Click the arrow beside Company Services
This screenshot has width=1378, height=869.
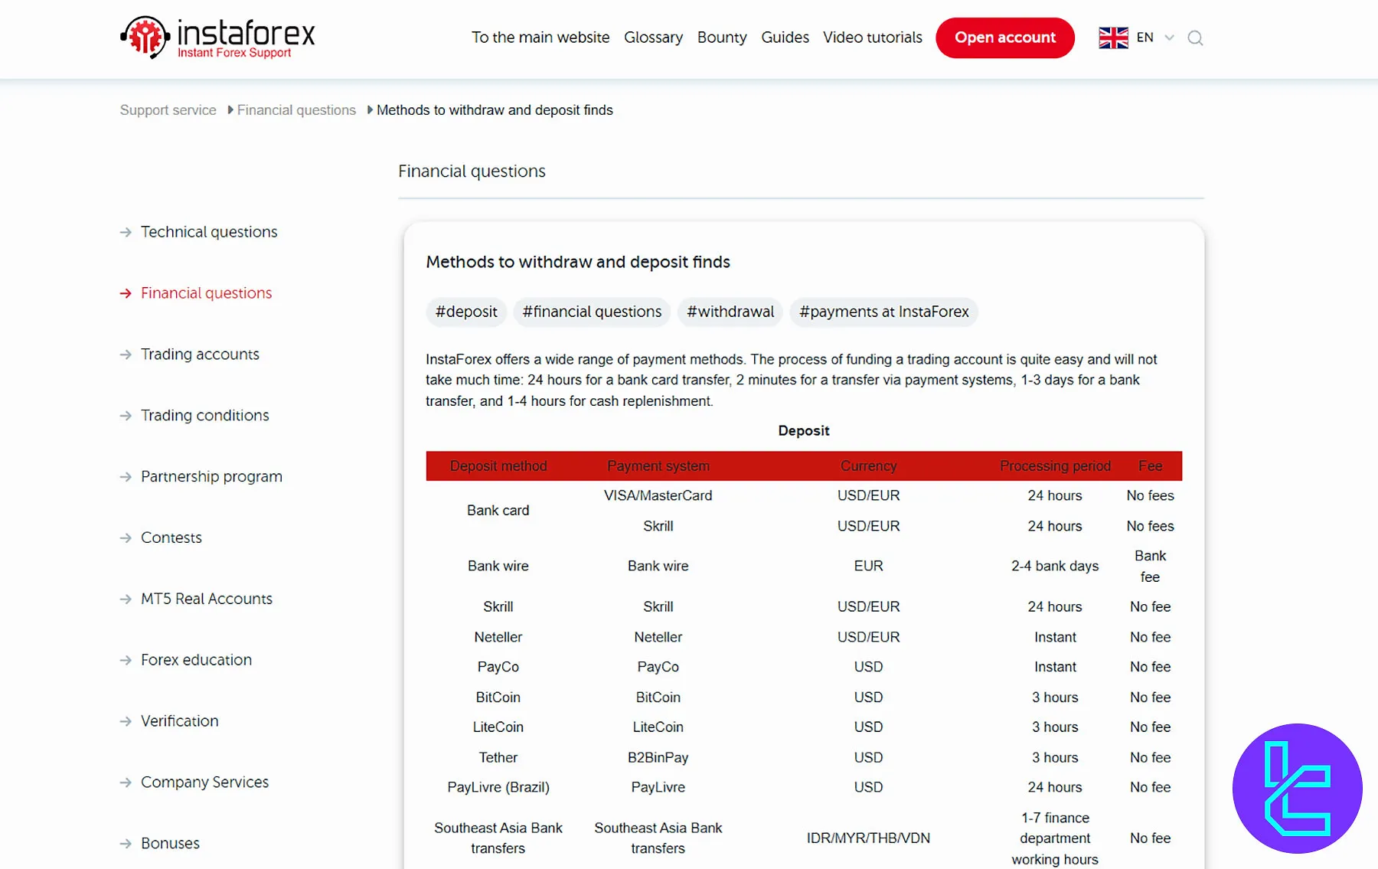[x=126, y=782]
